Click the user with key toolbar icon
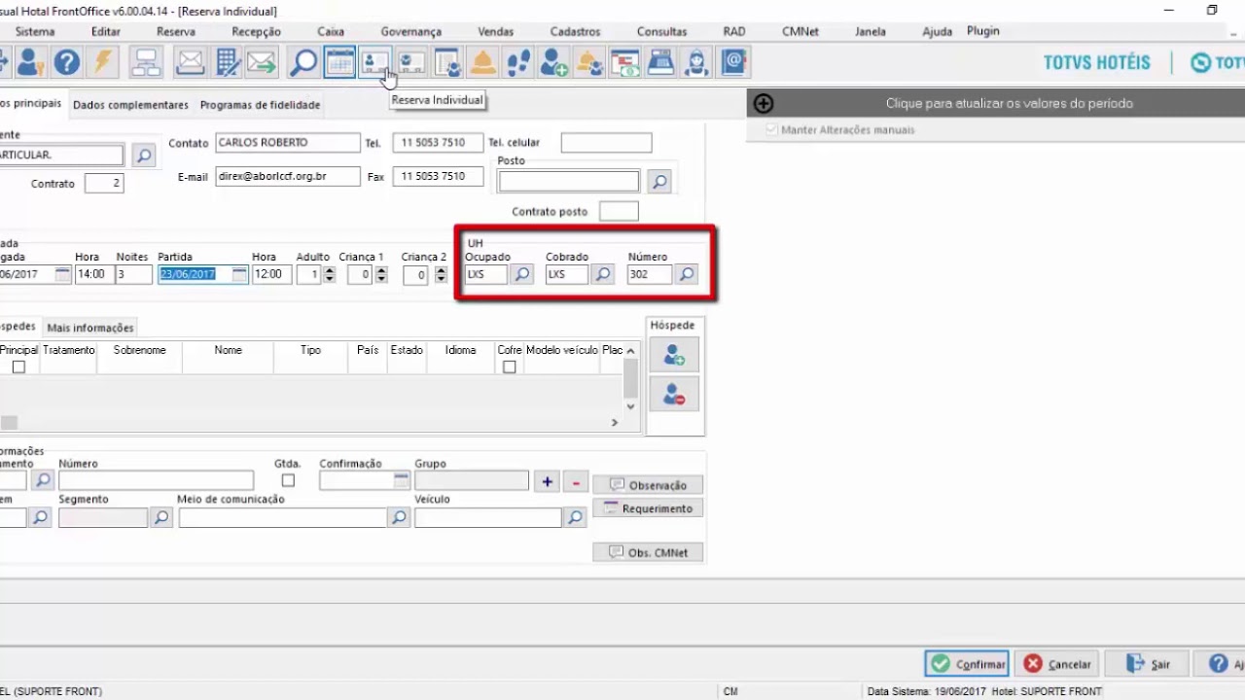 [30, 62]
